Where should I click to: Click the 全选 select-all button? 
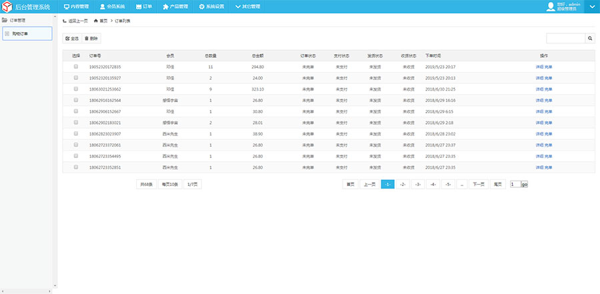[x=72, y=39]
